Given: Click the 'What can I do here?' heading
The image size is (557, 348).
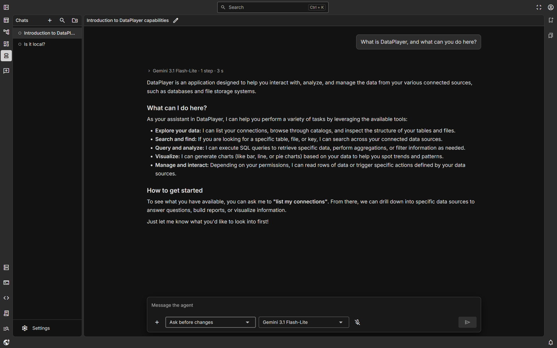Looking at the screenshot, I should (x=177, y=108).
